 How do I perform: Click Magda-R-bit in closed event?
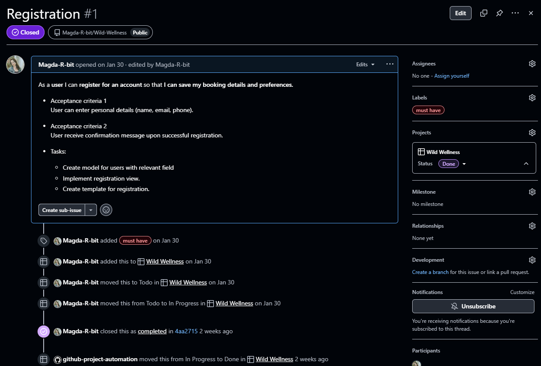click(x=81, y=331)
